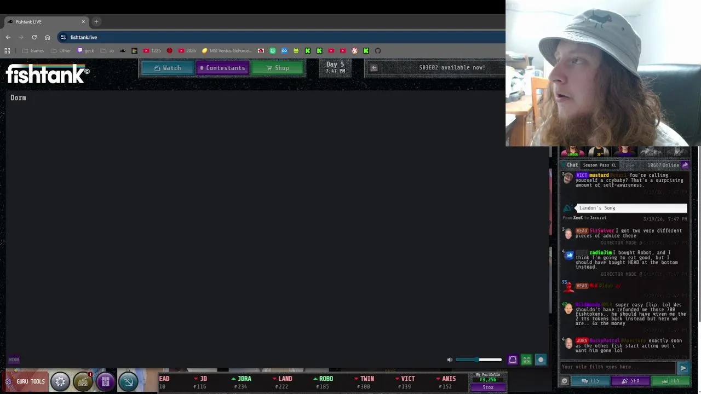Click the browser back button
Screen dimensions: 701x394
(8, 37)
